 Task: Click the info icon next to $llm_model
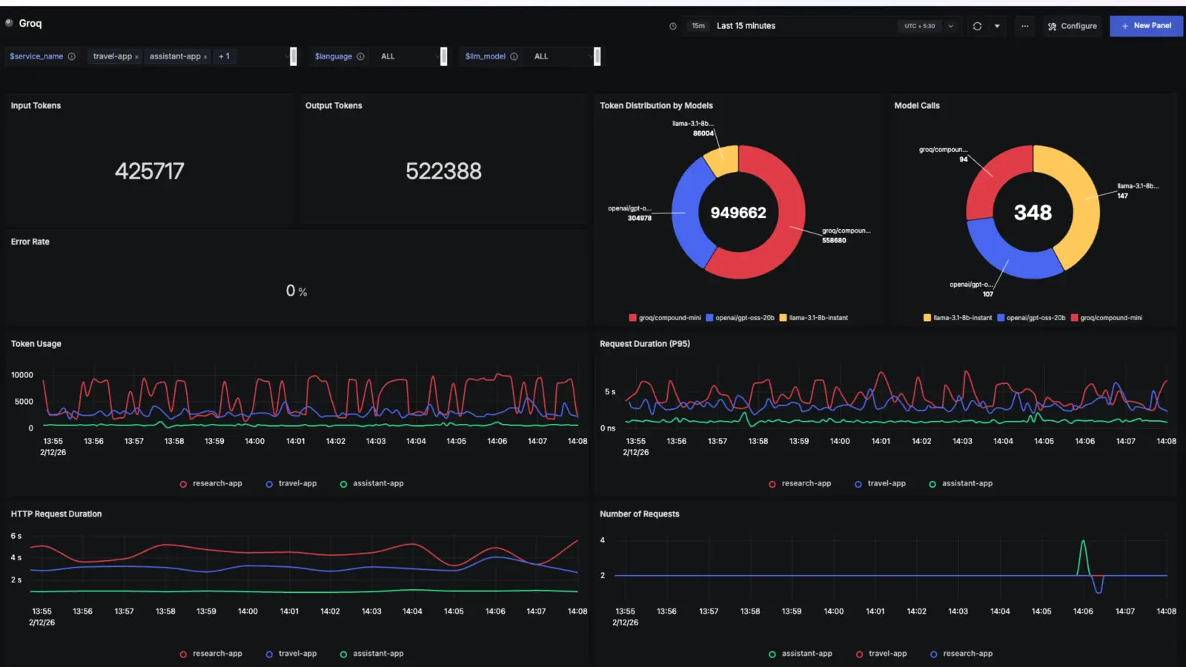pyautogui.click(x=514, y=56)
